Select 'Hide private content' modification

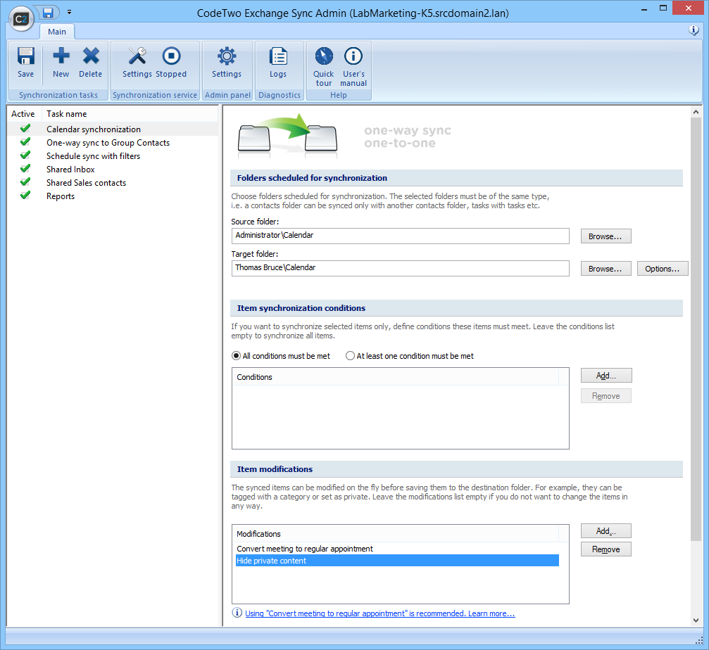pos(397,561)
